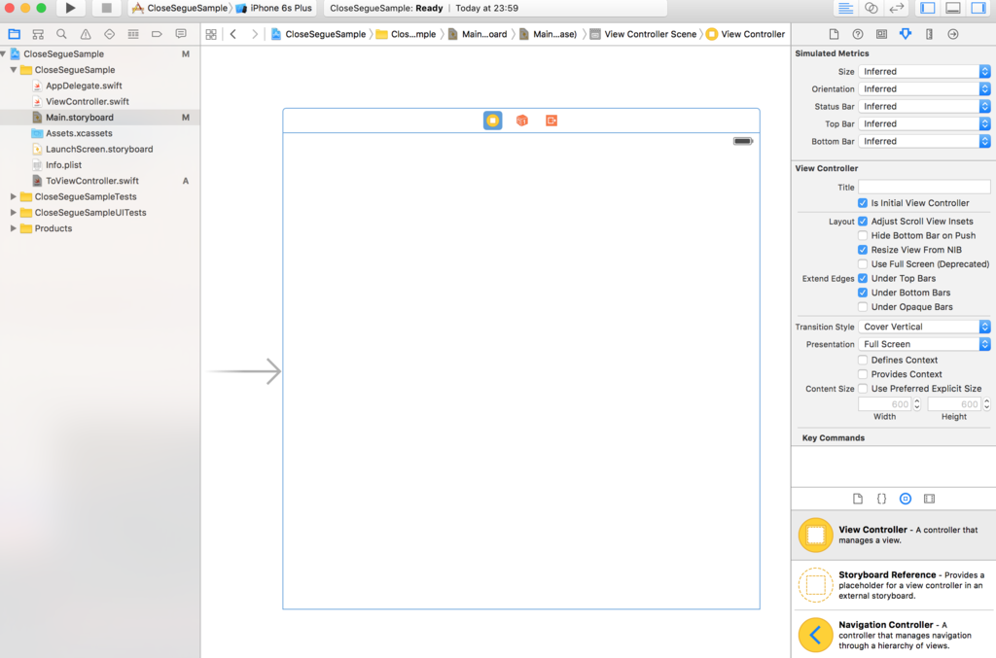Switch to the Version editor
The height and width of the screenshot is (658, 996).
pos(896,8)
